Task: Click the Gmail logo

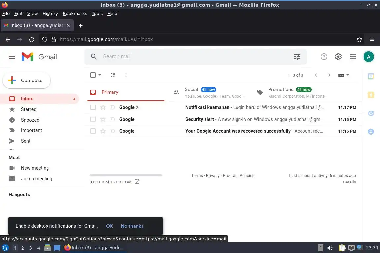Action: (x=39, y=57)
